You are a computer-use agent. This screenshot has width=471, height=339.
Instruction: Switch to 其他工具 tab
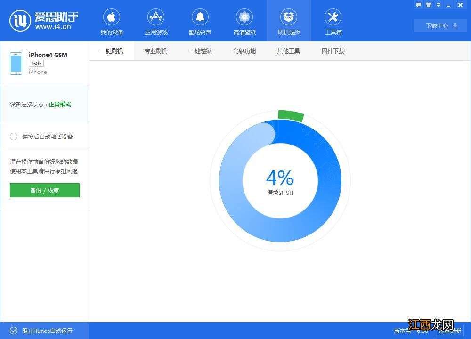(289, 51)
